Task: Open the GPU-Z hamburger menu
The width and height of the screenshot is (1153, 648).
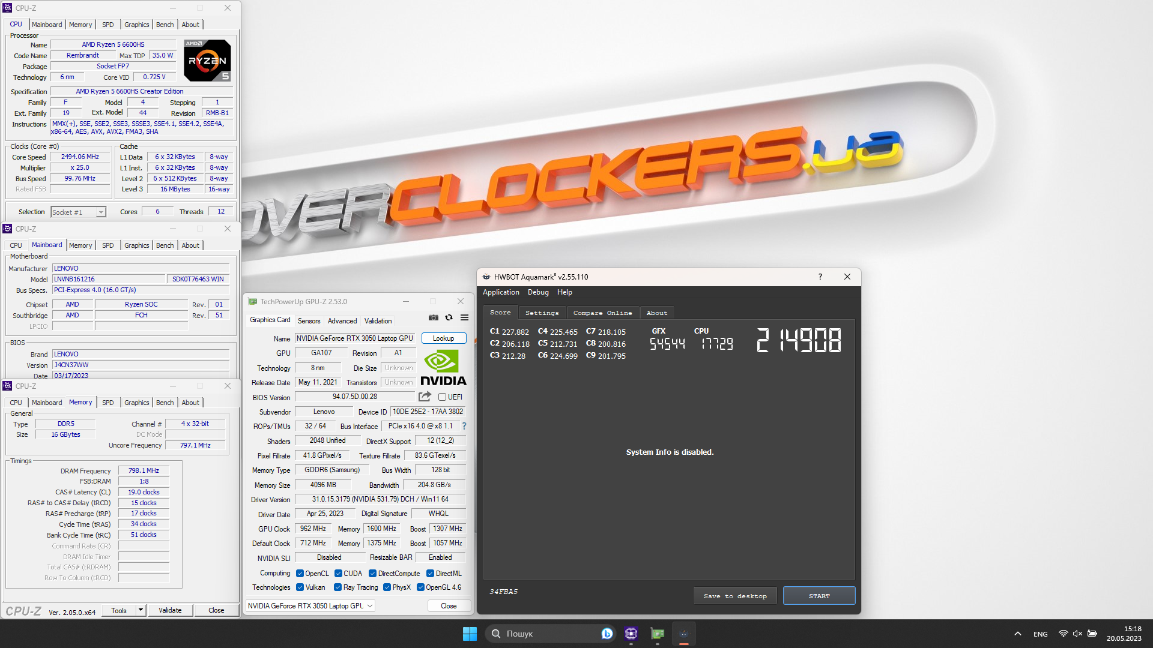Action: 464,317
